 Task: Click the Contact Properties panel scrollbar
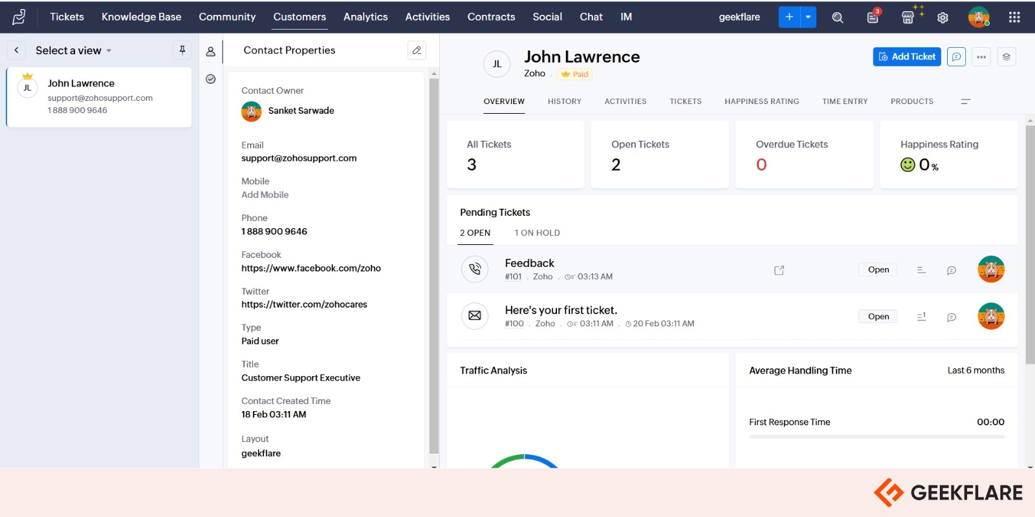point(433,265)
